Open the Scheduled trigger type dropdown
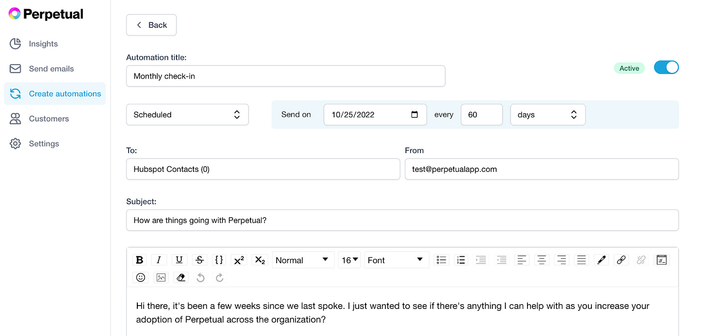704x336 pixels. pos(188,114)
